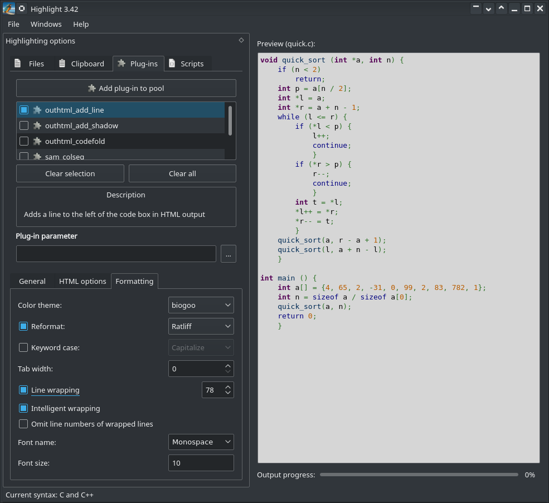Click puzzle icon of outhtml_add_line plug-in
Screen dimensions: 549x503
(x=37, y=110)
